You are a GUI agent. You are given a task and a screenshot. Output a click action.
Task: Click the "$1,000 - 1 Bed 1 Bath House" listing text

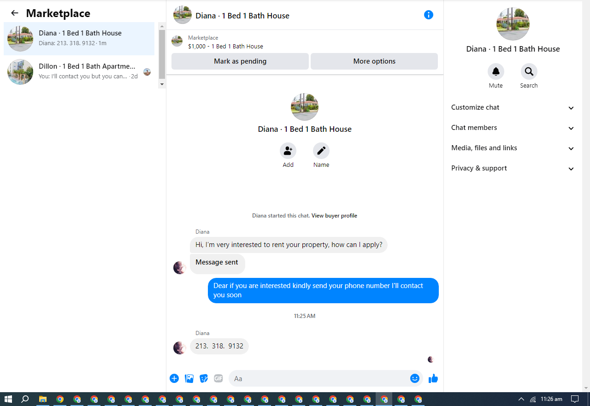tap(225, 46)
